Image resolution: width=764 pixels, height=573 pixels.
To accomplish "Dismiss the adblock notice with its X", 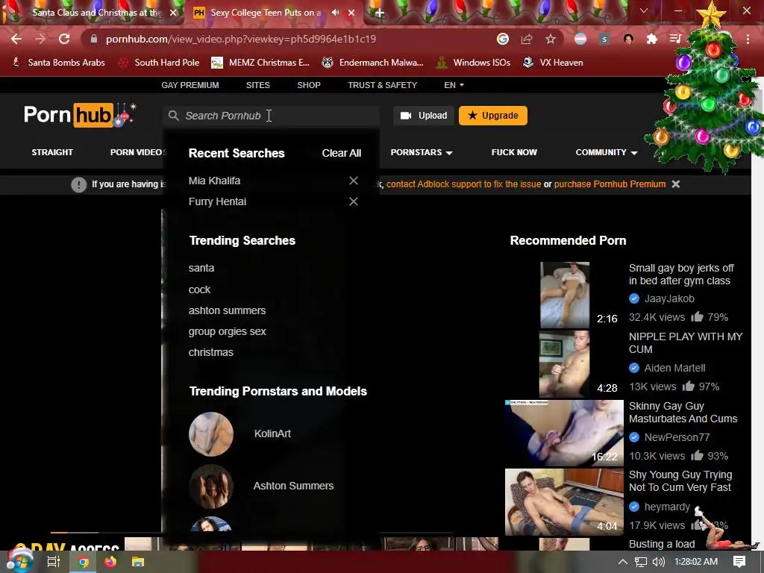I will click(676, 184).
